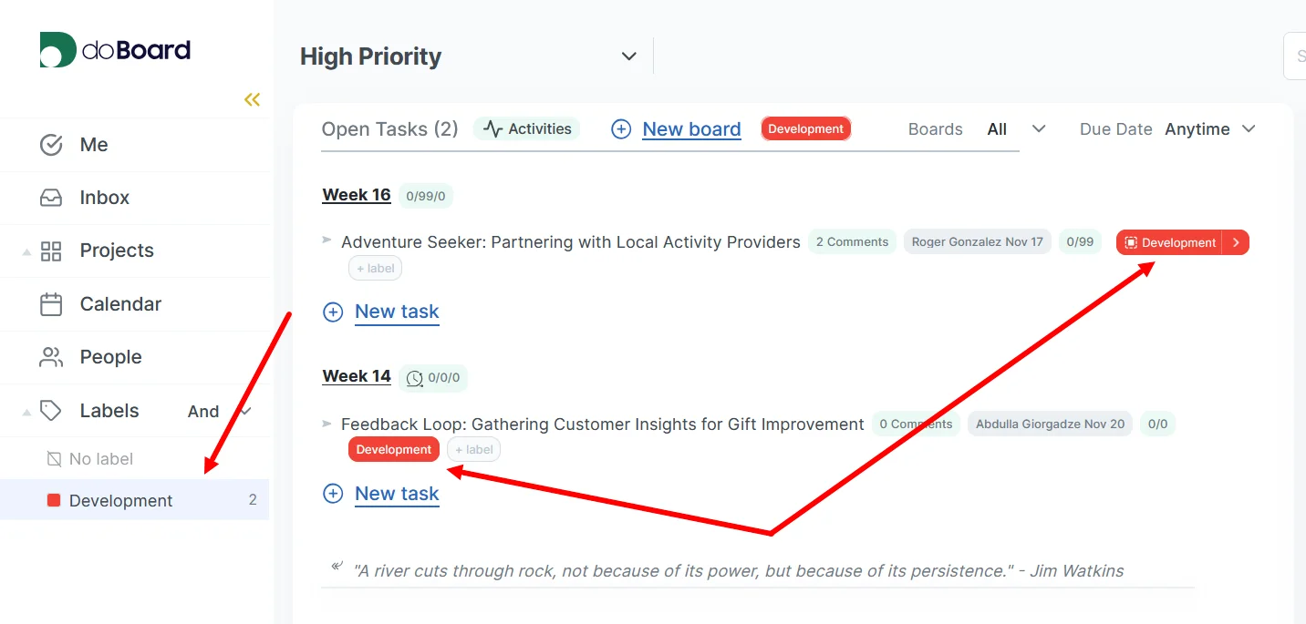Click the Calendar icon in sidebar
Image resolution: width=1306 pixels, height=624 pixels.
[51, 304]
